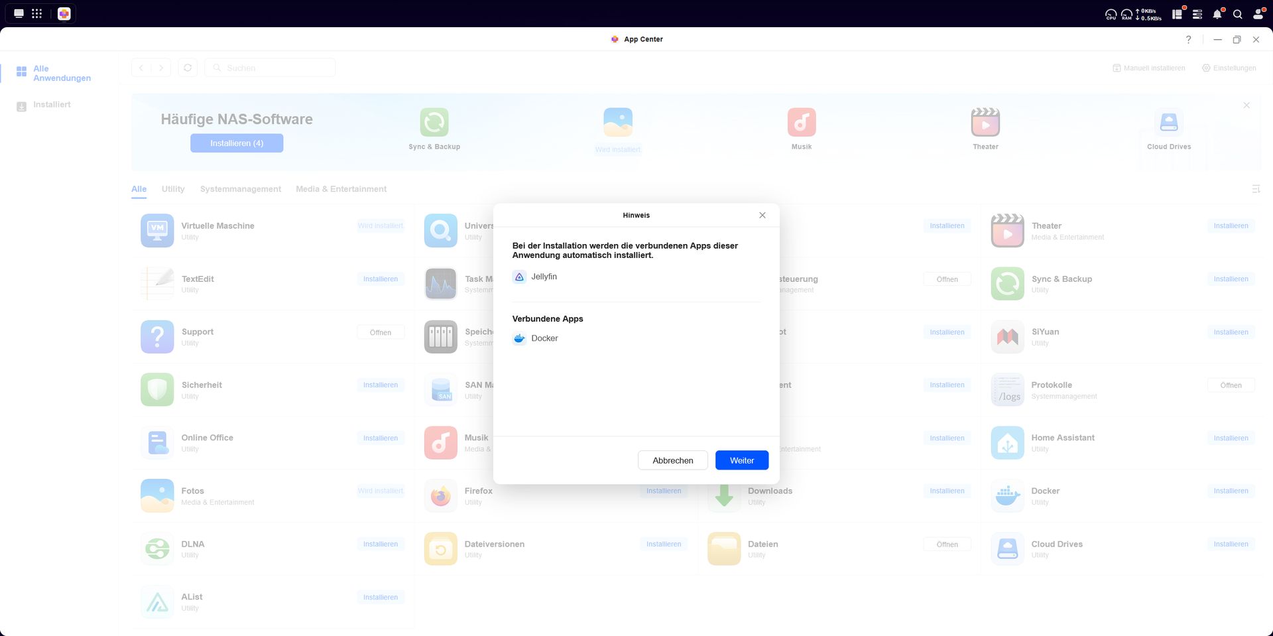
Task: Click the Installieren (4) banner button
Action: (237, 143)
